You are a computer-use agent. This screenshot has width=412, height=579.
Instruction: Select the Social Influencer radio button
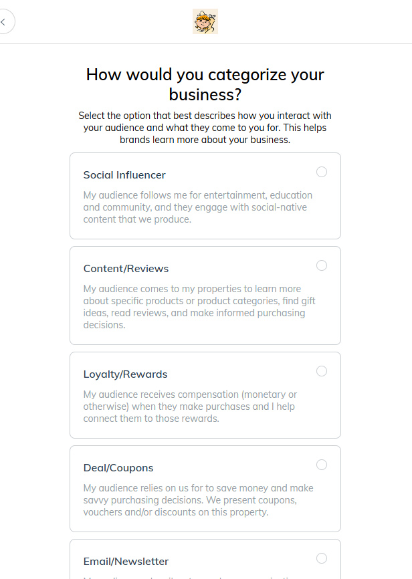(322, 172)
